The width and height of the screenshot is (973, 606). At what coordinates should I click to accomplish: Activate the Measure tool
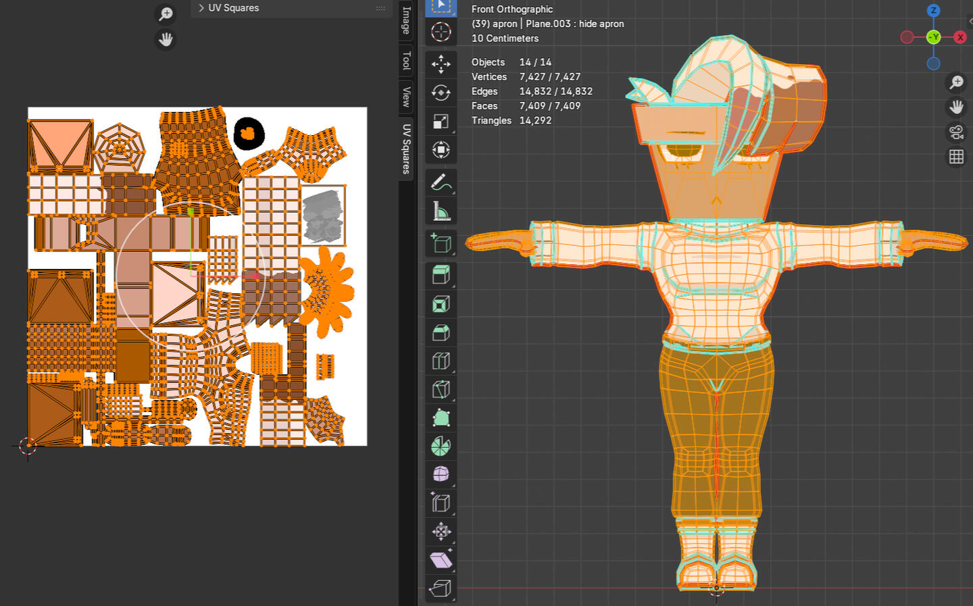pos(441,211)
